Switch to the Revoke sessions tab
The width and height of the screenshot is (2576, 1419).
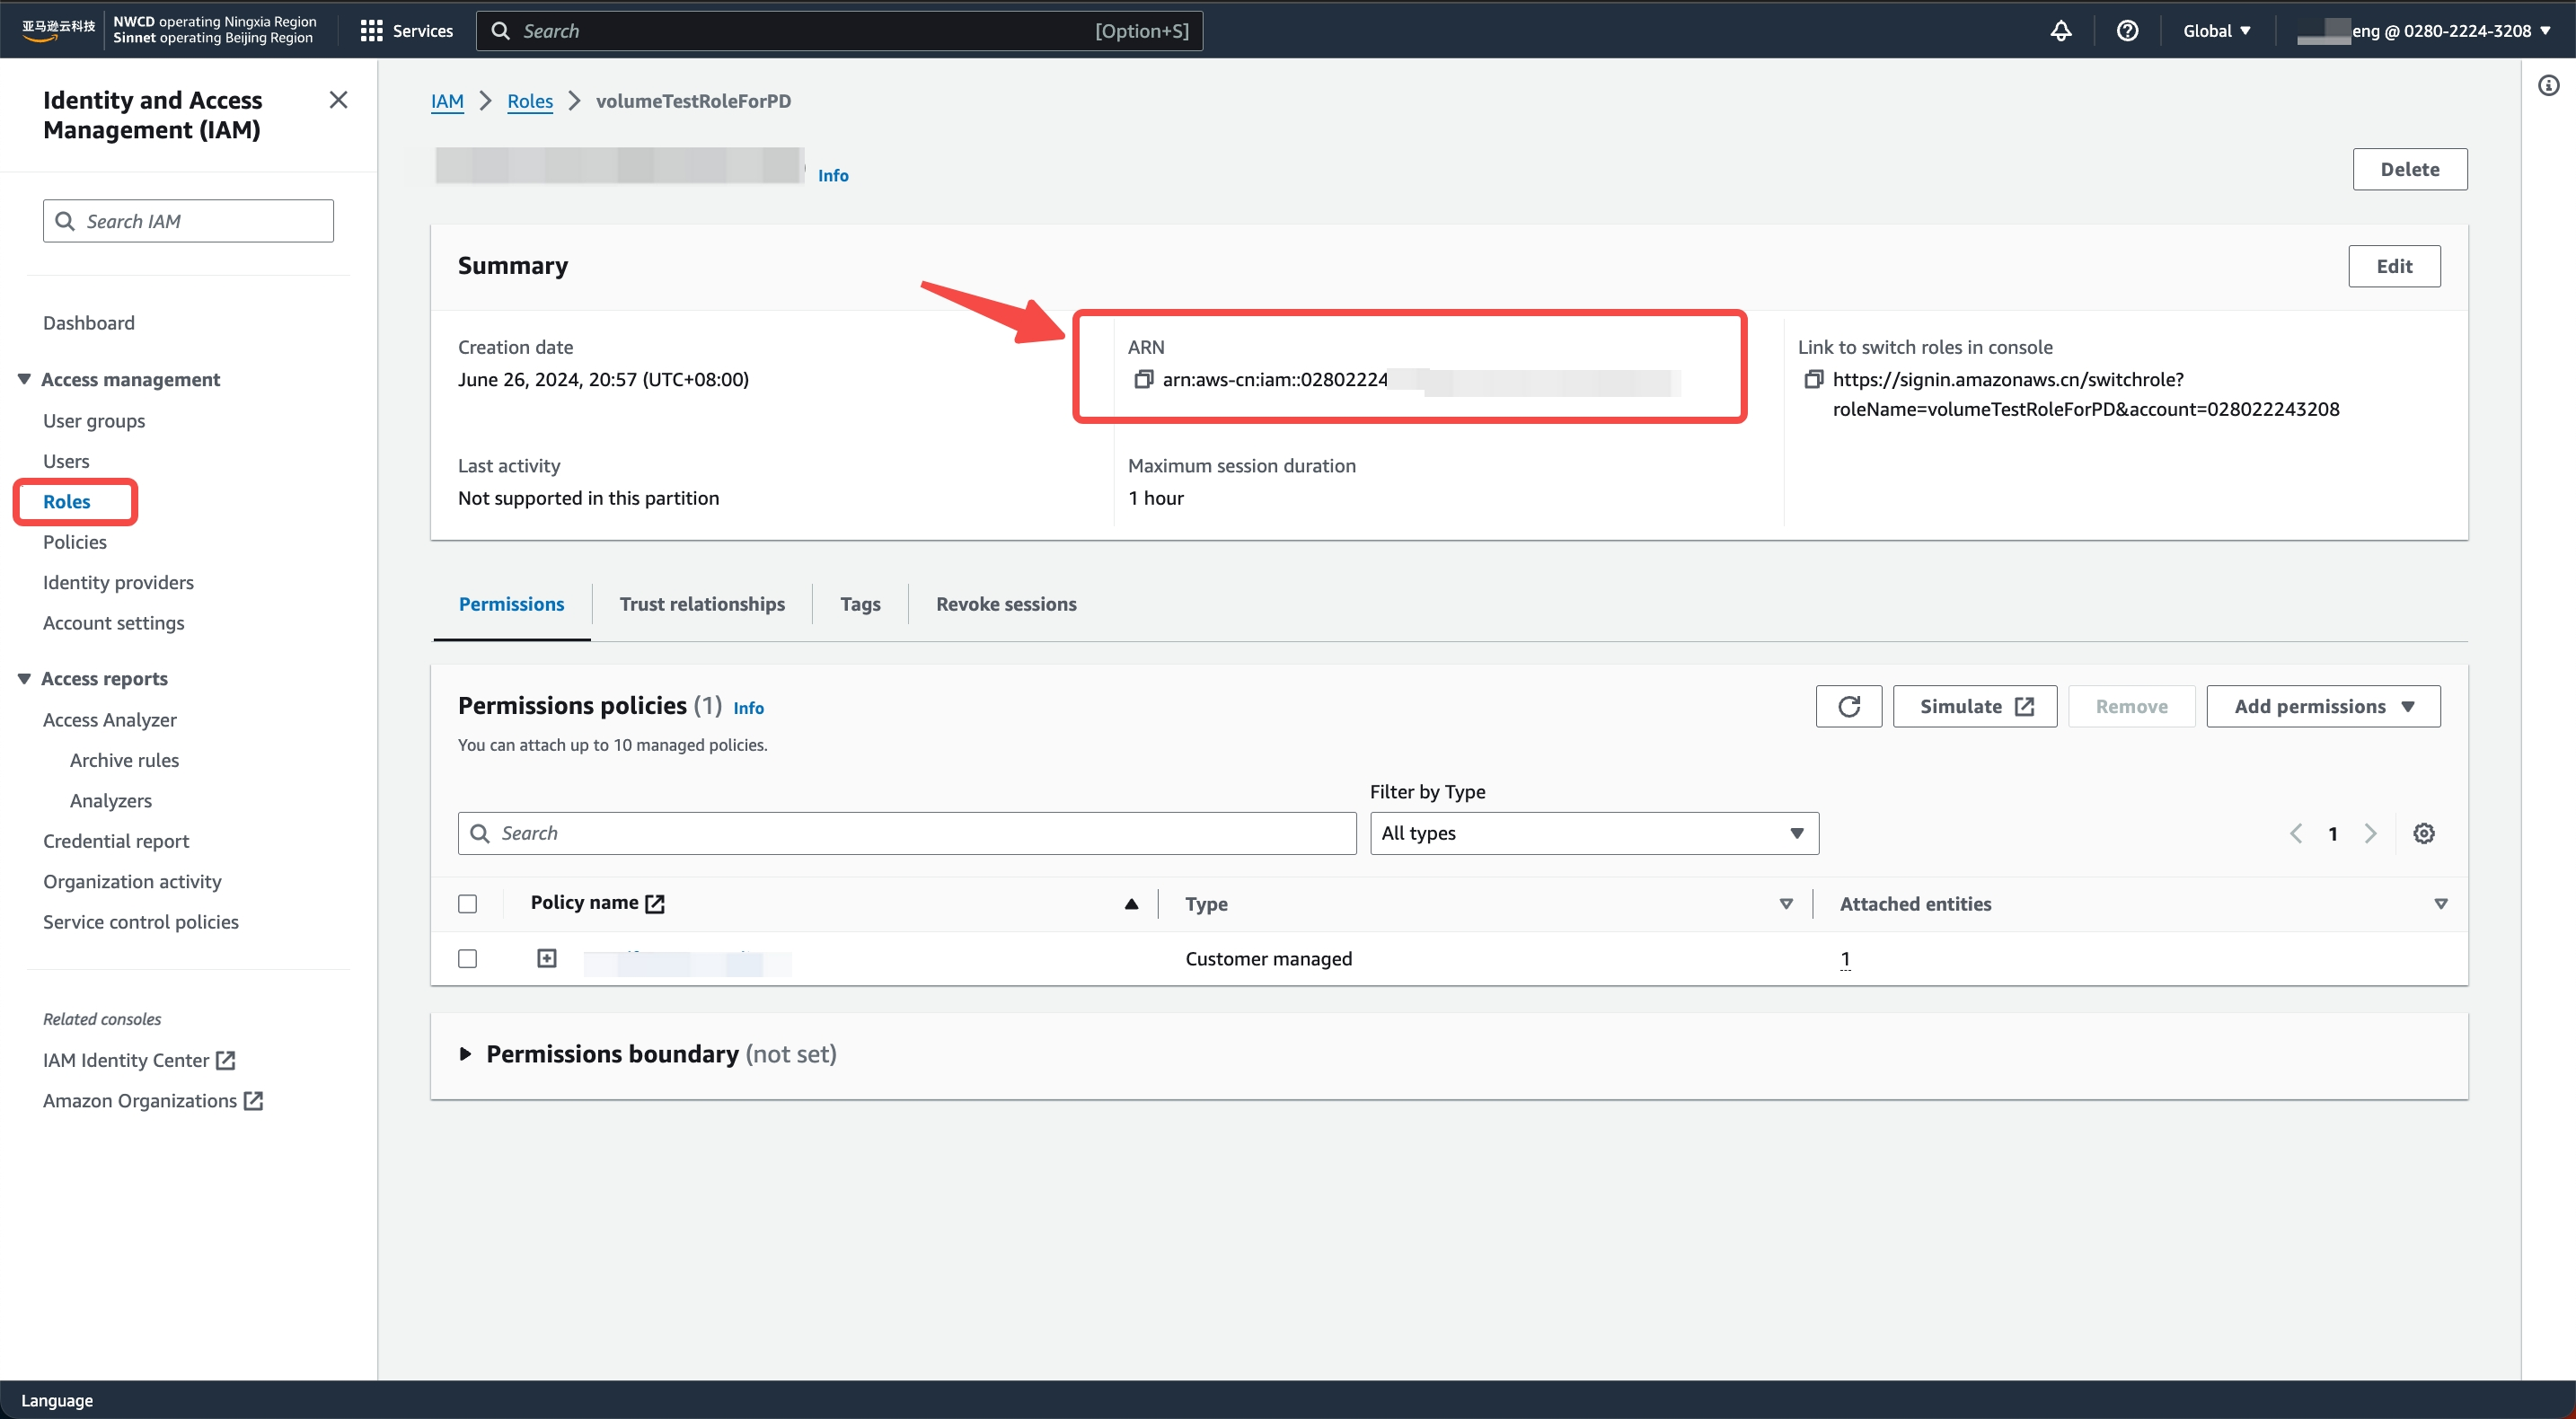pos(1006,604)
